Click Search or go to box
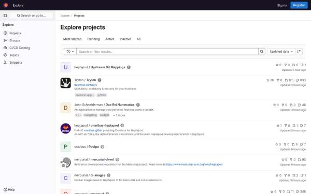311x194 pixels. (x=31, y=16)
